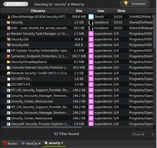Click the disc icon of Network Security Toolkit
Viewport: 157px width, 148px height.
[9, 73]
